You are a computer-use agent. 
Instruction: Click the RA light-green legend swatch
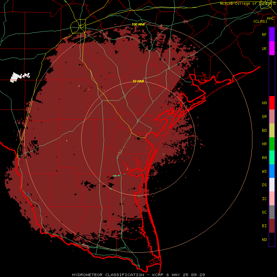pyautogui.click(x=272, y=158)
